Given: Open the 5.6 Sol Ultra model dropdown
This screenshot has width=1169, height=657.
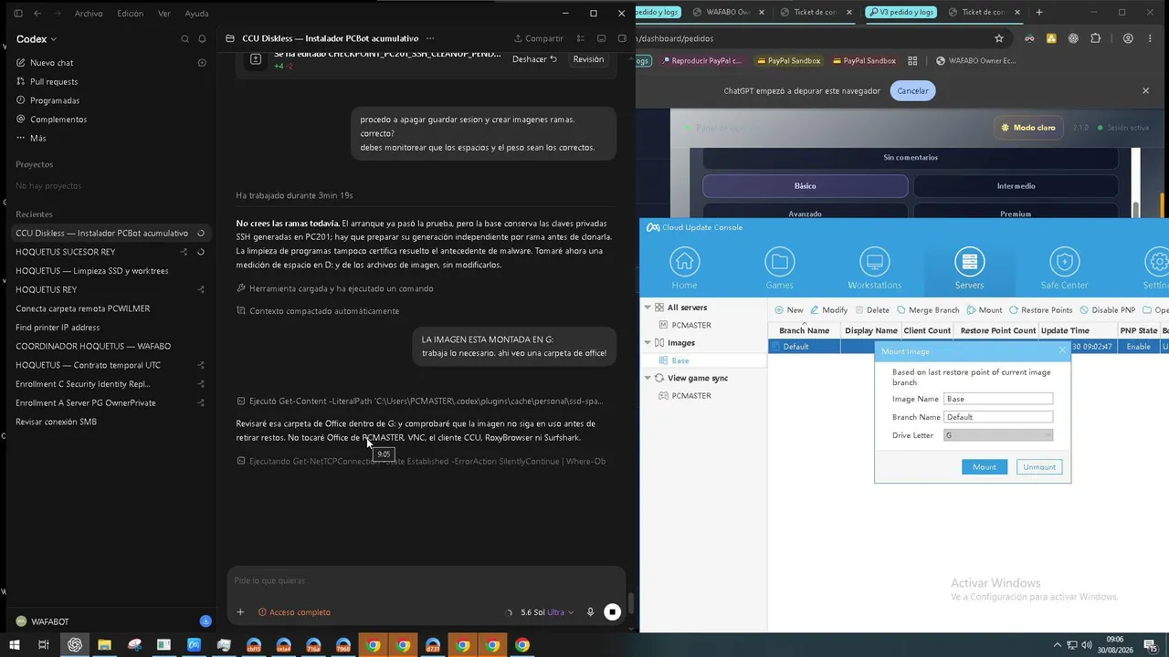Looking at the screenshot, I should (547, 612).
